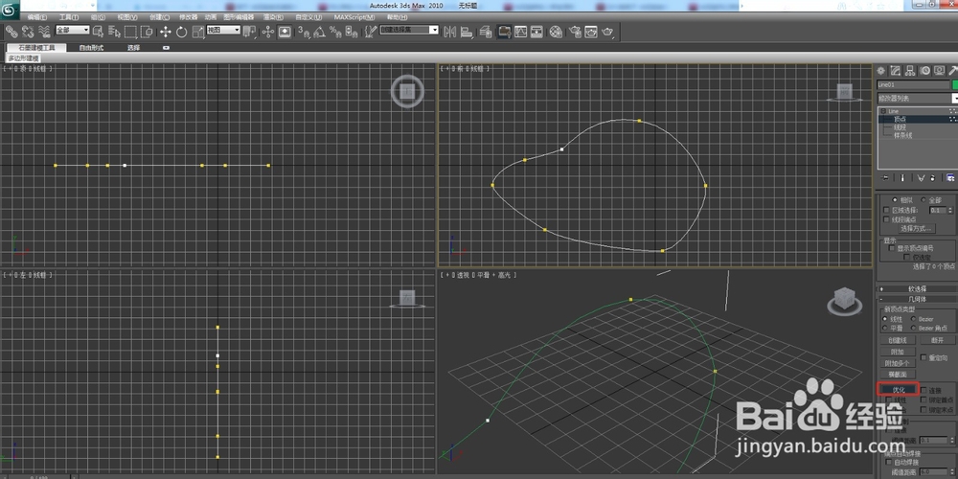
Task: Click Configure Modifier Sets icon
Action: point(950,178)
